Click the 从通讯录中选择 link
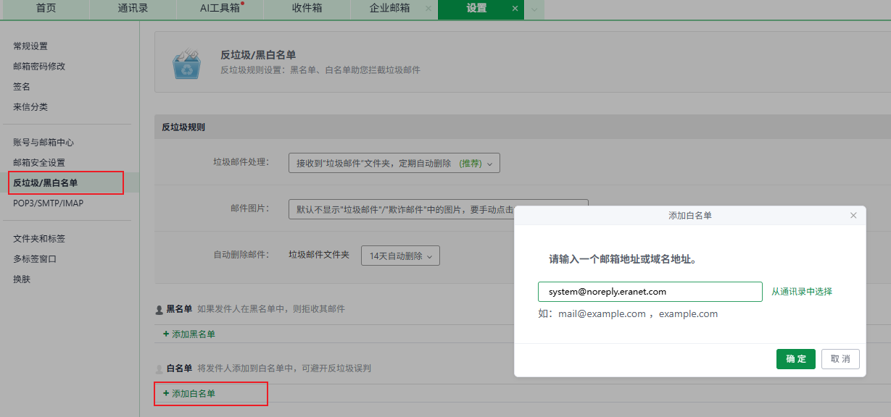 801,292
